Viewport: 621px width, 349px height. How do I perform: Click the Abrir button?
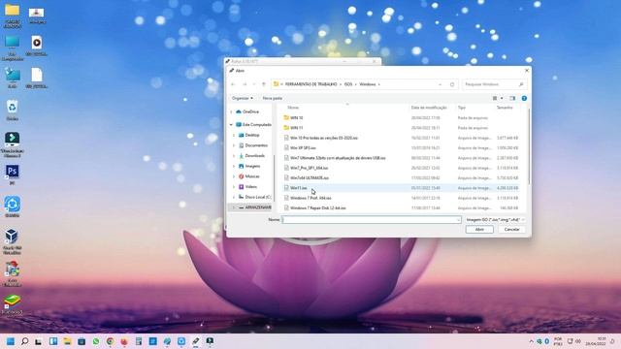479,230
